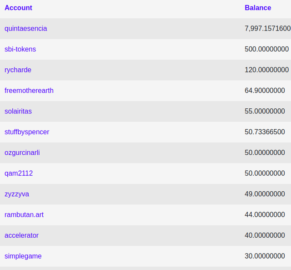Select balance 50.73366500 of stuffbyspencer
Image resolution: width=291 pixels, height=270 pixels.
265,132
